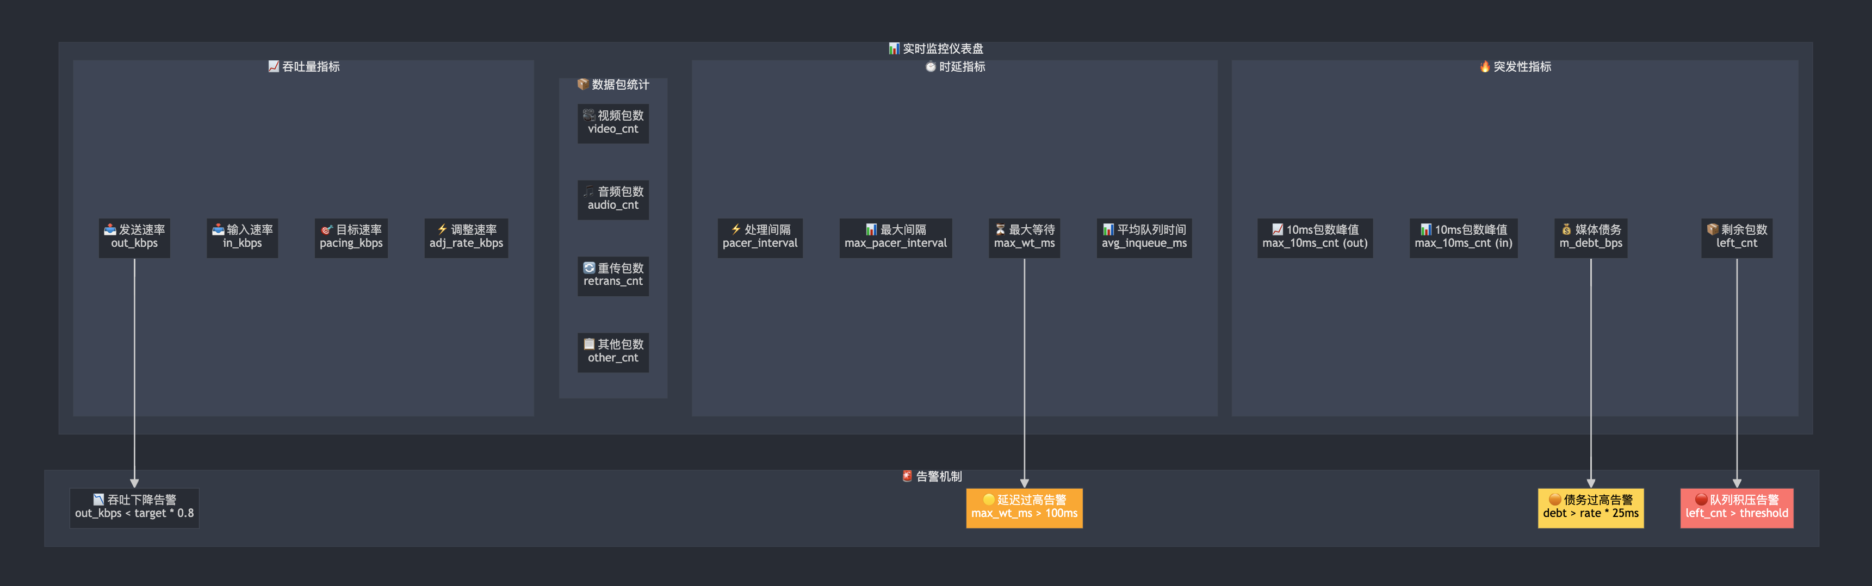Click the outbox icon in 发送速率
Image resolution: width=1872 pixels, height=586 pixels.
coord(110,229)
